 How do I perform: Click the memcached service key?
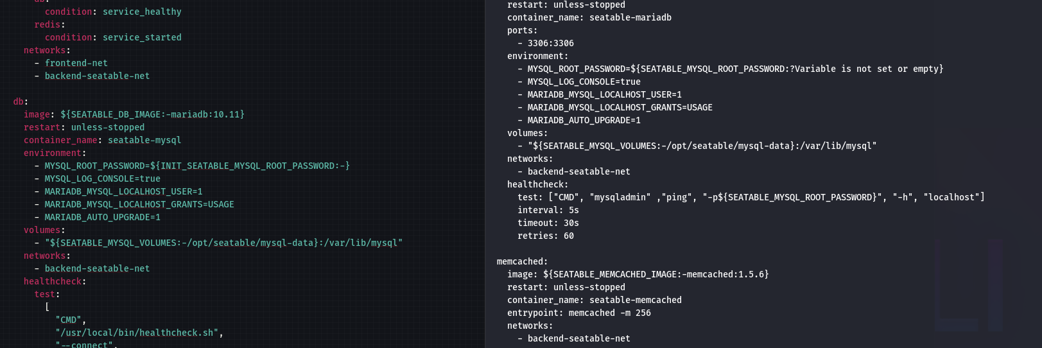click(x=522, y=261)
